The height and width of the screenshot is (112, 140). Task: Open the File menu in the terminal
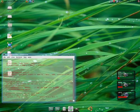[x=4, y=57]
